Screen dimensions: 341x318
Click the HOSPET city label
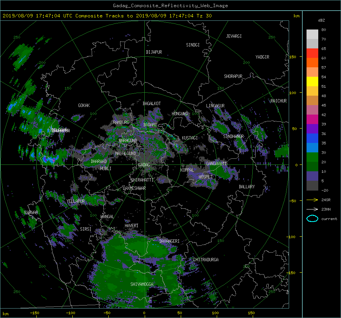pyautogui.click(x=205, y=177)
